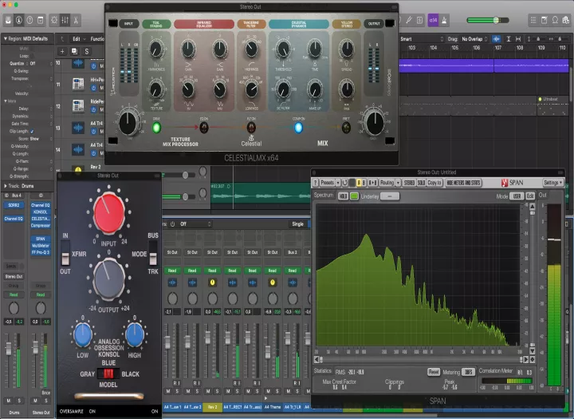Toggle the XFMR IN/OUT switch
This screenshot has height=419, width=574.
click(66, 259)
